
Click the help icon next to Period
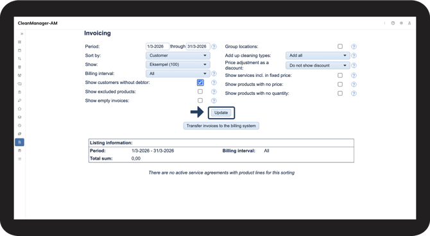pos(214,47)
